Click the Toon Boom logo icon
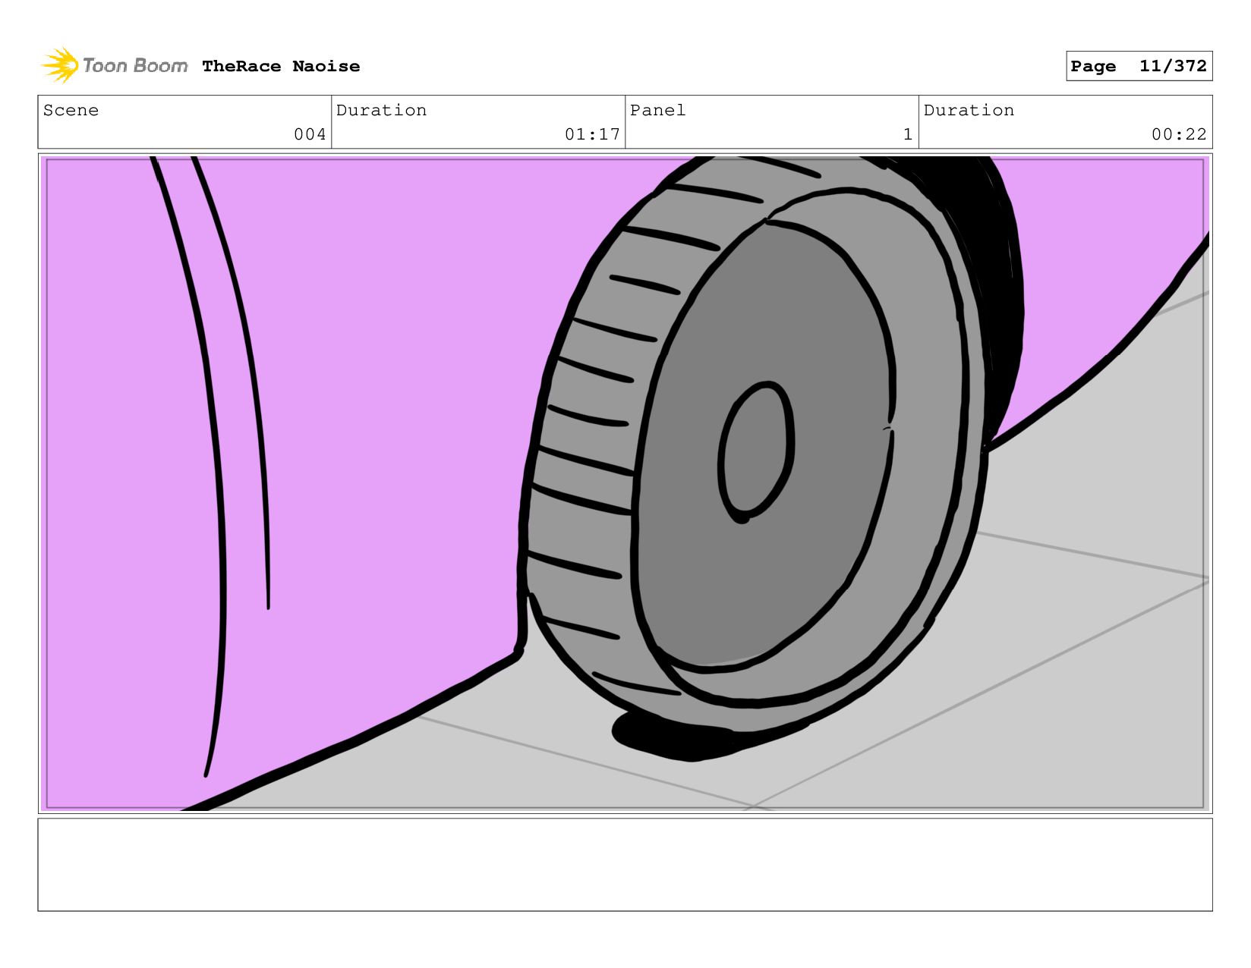 (x=60, y=65)
